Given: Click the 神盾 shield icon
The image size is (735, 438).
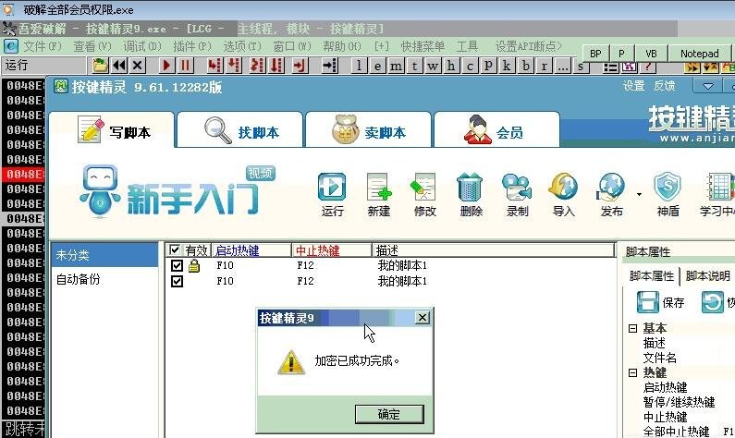Looking at the screenshot, I should click(x=668, y=194).
